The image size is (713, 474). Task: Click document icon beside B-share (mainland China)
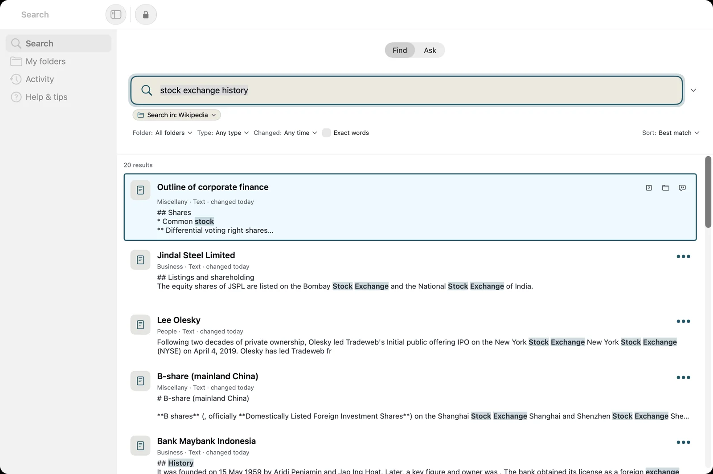pyautogui.click(x=140, y=381)
